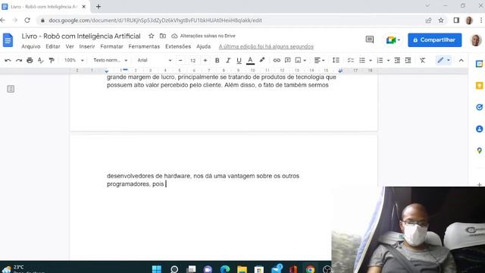Add a comment from the toolbar

288,61
